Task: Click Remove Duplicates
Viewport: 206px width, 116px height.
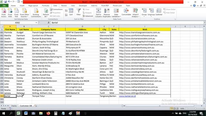Action: [107, 13]
